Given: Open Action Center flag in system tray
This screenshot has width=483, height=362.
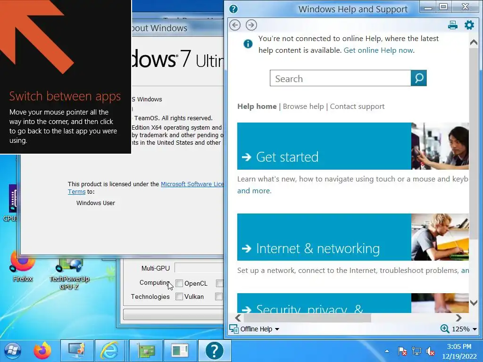Looking at the screenshot, I should point(402,351).
